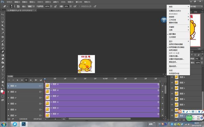Select the Rectangular Marquee tool
The image size is (204, 127).
click(x=3, y=18)
